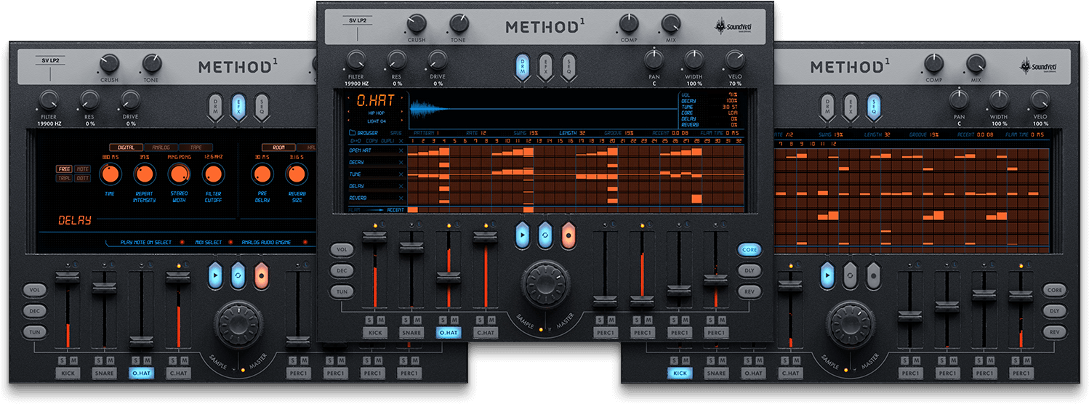The image size is (1089, 404).
Task: Mute the KICK channel in center window
Action: (x=381, y=320)
